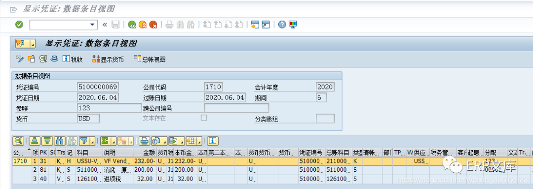
Task: Click the Next Page icon
Action: point(228,25)
